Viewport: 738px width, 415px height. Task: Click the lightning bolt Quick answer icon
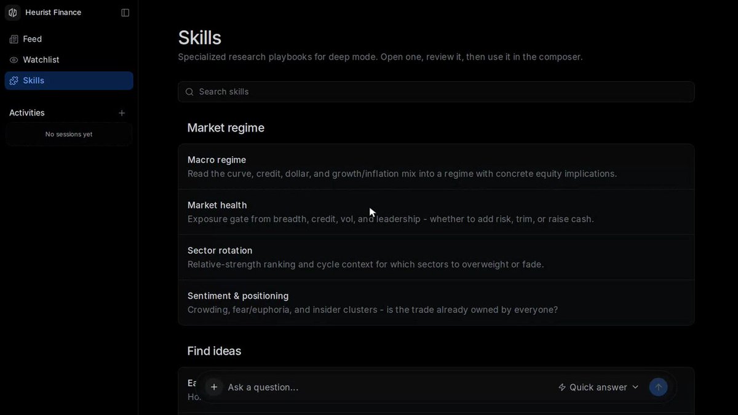[x=562, y=387]
